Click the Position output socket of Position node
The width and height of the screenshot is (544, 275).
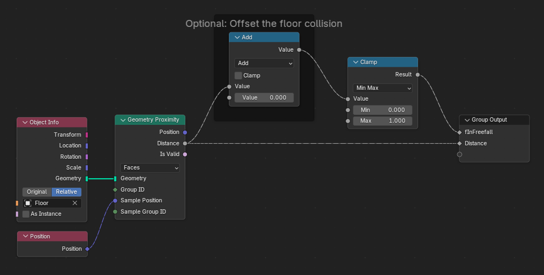[x=87, y=249]
